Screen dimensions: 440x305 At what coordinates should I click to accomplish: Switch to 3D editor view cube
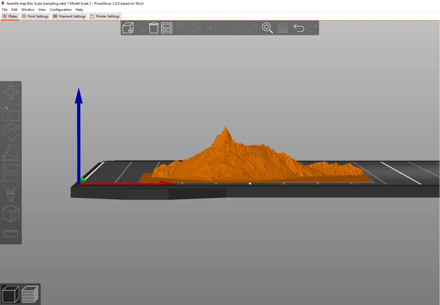point(11,294)
